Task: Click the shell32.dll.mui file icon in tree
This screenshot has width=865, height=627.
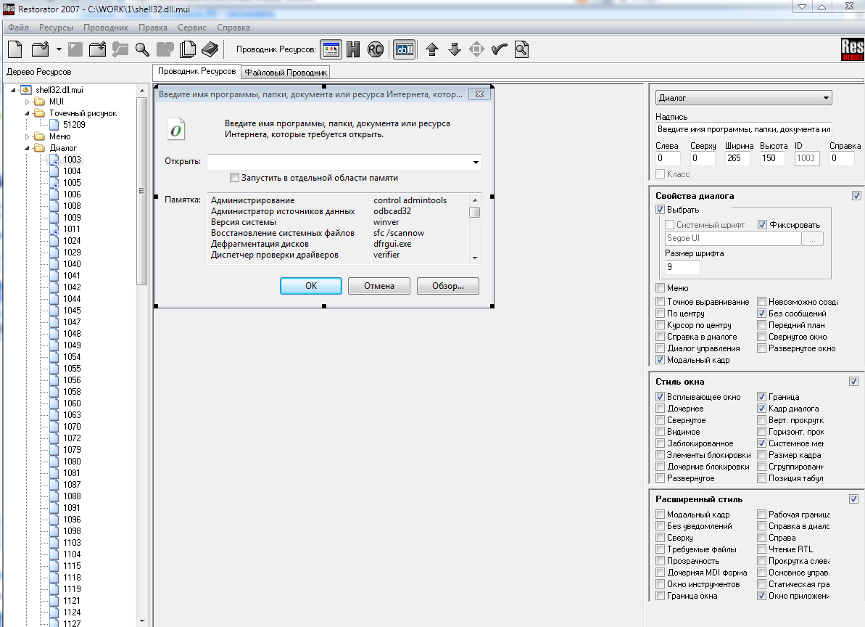Action: tap(26, 90)
